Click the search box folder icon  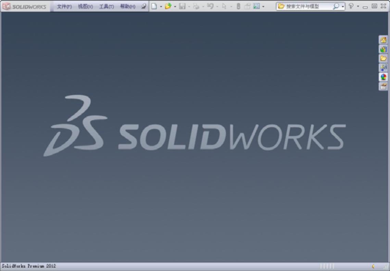pyautogui.click(x=281, y=6)
